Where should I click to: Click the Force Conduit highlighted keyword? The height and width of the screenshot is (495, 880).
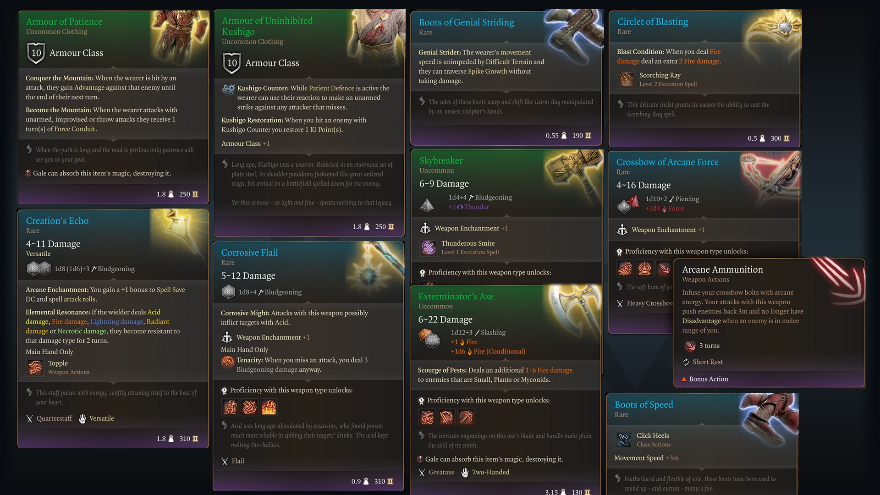(75, 129)
